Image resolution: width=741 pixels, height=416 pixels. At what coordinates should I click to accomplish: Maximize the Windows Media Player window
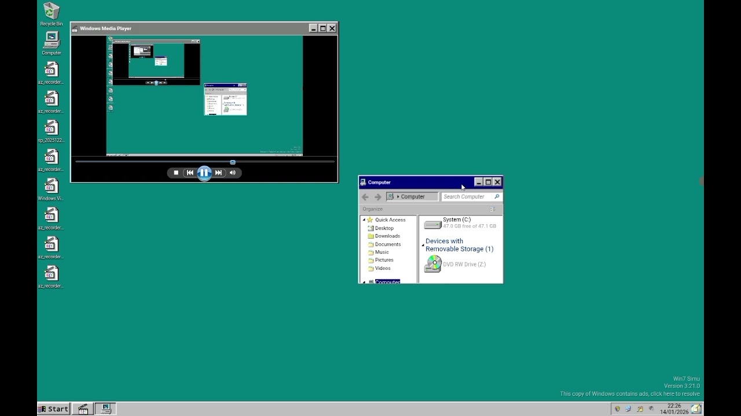[x=322, y=28]
